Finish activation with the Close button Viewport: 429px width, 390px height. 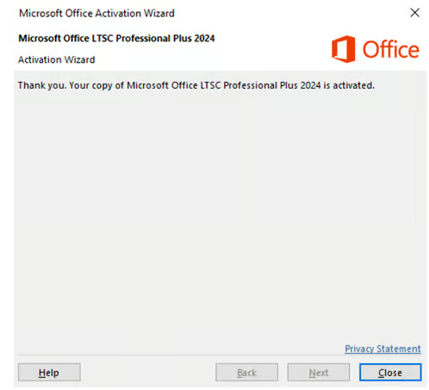(x=390, y=372)
